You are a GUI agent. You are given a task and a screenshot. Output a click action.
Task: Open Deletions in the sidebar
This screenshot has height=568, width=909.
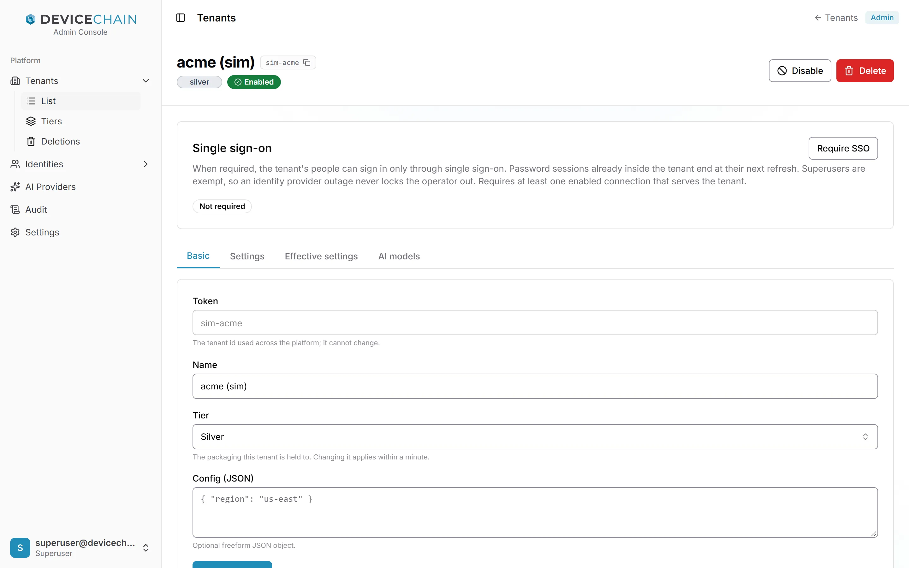(x=81, y=141)
